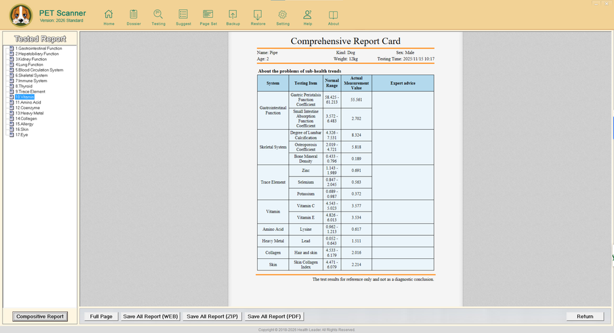Viewport: 614px width, 333px height.
Task: Click the Vitamin C cell
Action: [306, 206]
